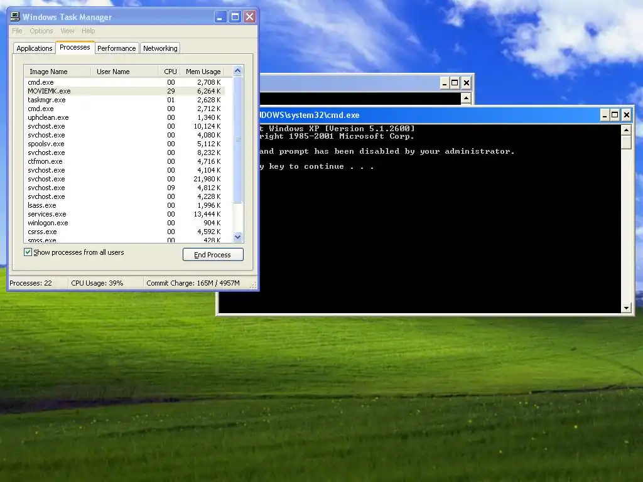Click the End Process button
The width and height of the screenshot is (643, 482).
pos(213,255)
